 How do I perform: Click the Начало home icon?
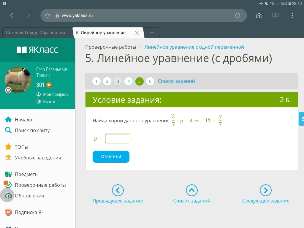pyautogui.click(x=8, y=120)
